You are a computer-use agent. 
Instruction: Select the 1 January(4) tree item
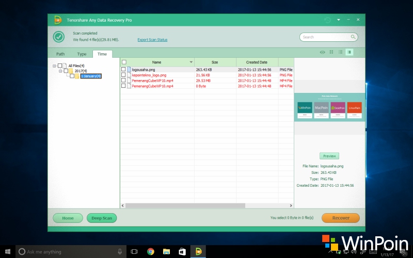(x=91, y=76)
